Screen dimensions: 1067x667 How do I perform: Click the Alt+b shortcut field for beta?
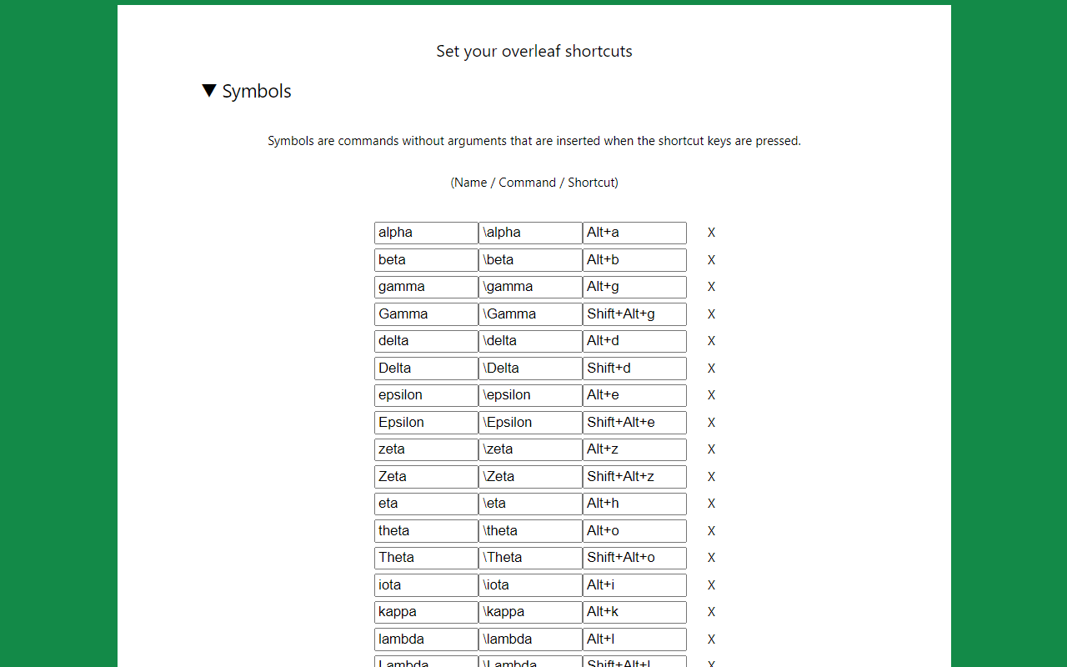pos(634,259)
